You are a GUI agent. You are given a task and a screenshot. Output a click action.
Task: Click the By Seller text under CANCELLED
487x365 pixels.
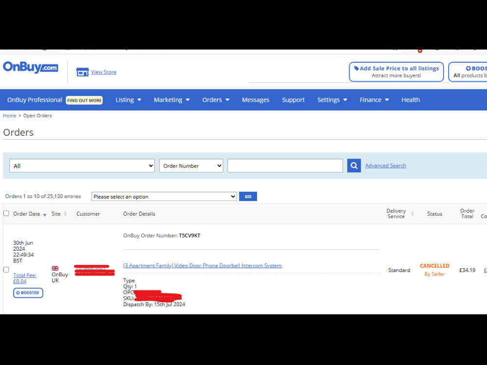click(434, 274)
